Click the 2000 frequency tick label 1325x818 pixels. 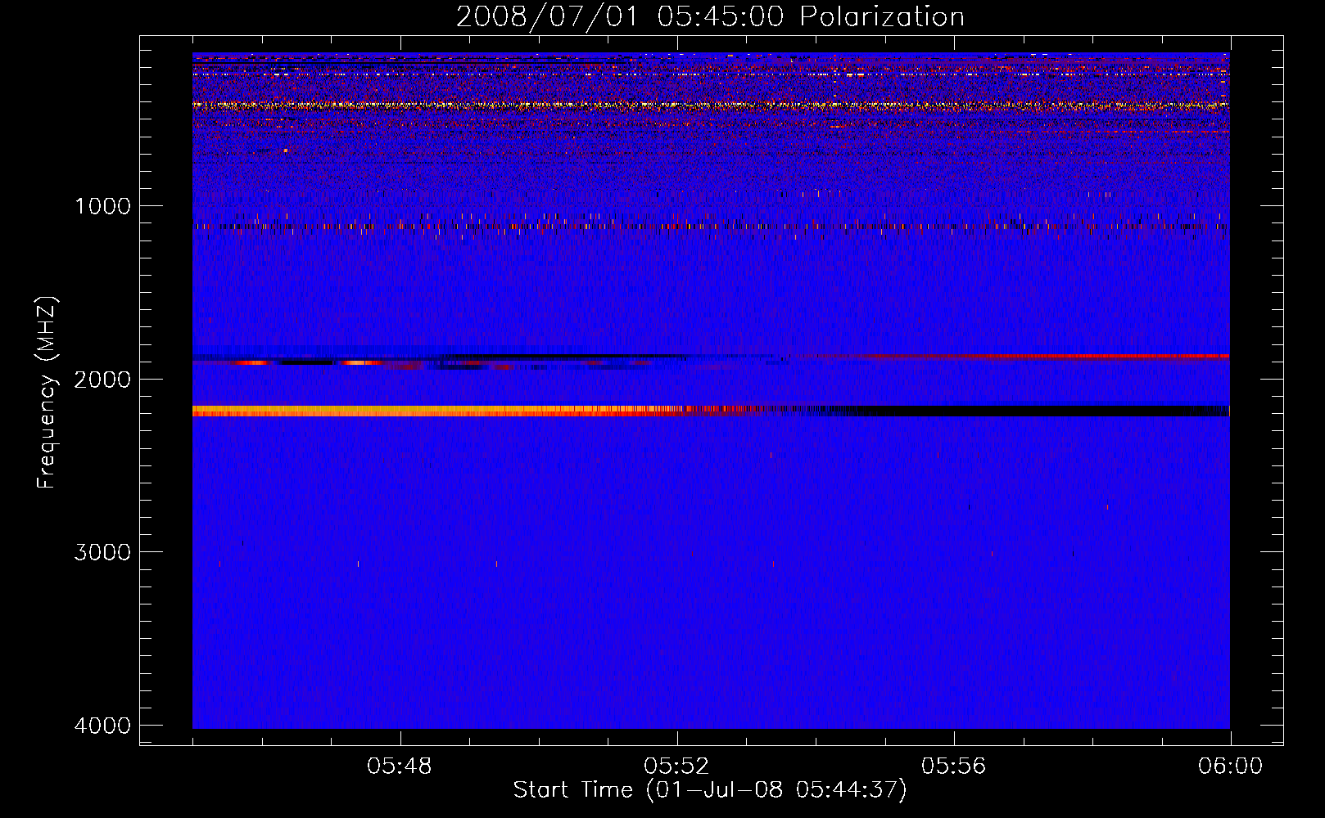click(x=102, y=379)
